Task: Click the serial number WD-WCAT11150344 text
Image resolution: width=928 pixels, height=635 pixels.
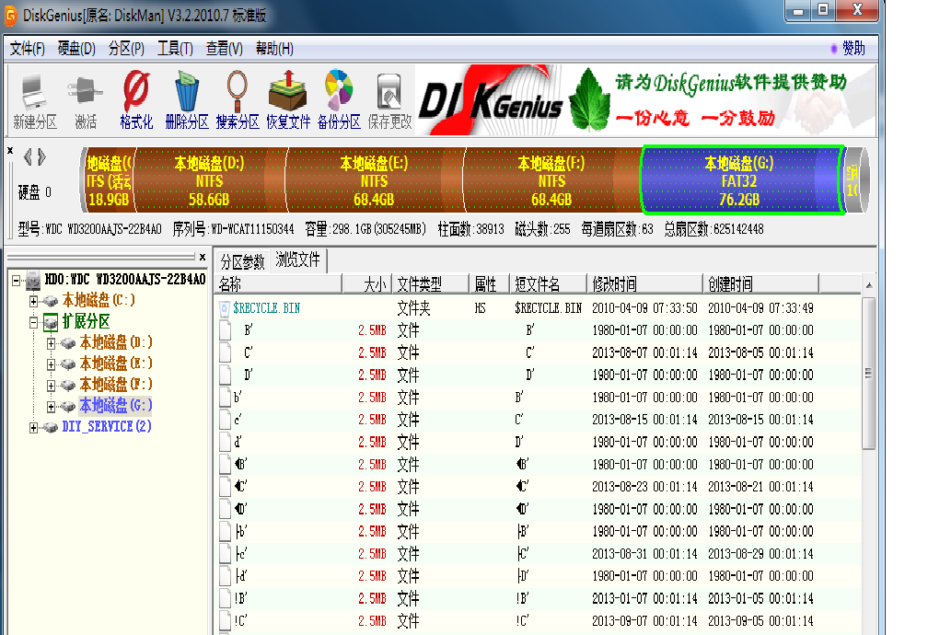Action: 252,229
